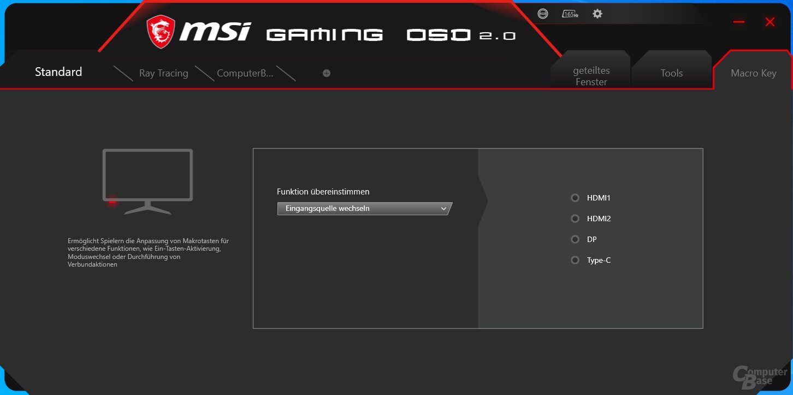The height and width of the screenshot is (395, 793).
Task: Open settings via the gear icon
Action: [597, 14]
